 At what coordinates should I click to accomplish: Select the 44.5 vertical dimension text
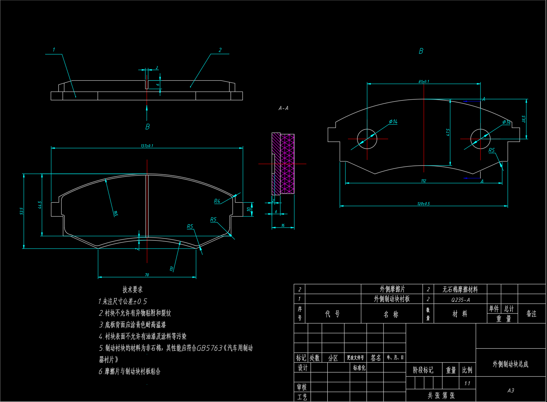pyautogui.click(x=40, y=205)
